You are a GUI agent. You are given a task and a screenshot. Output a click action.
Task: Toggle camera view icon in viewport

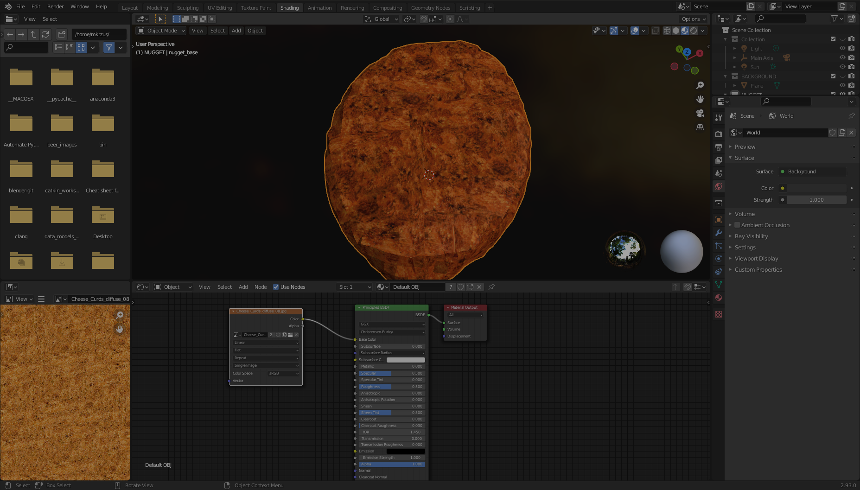pos(700,113)
